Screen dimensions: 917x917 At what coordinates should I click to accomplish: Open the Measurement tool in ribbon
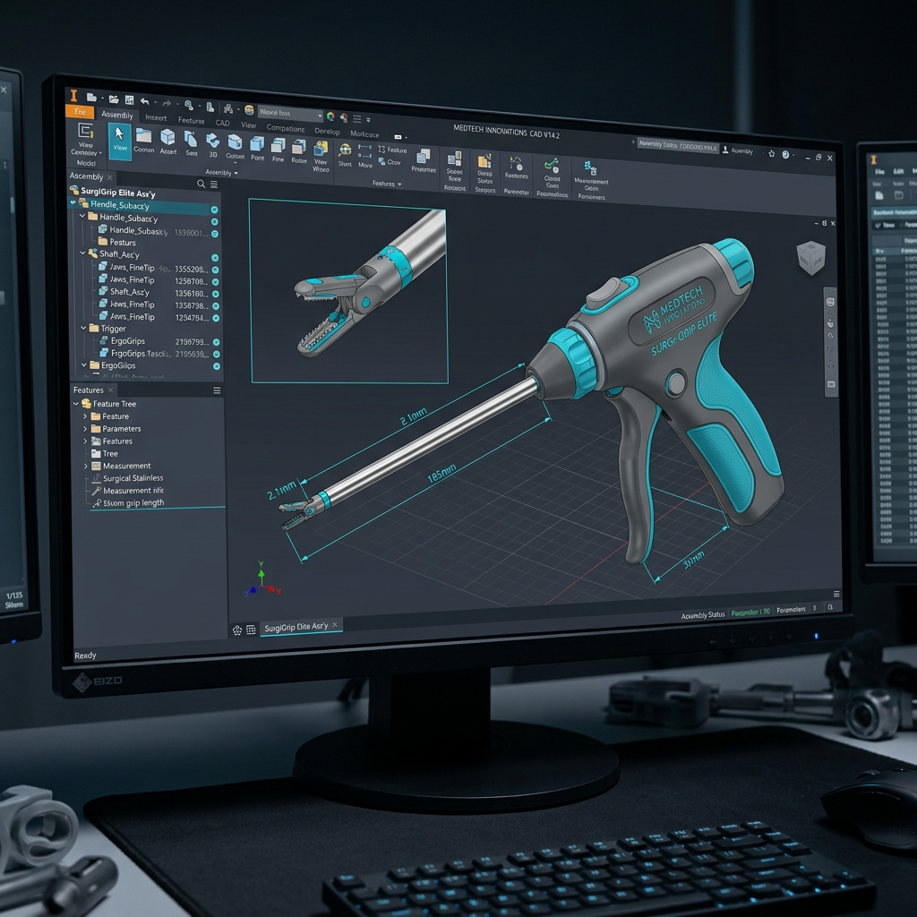tap(591, 181)
